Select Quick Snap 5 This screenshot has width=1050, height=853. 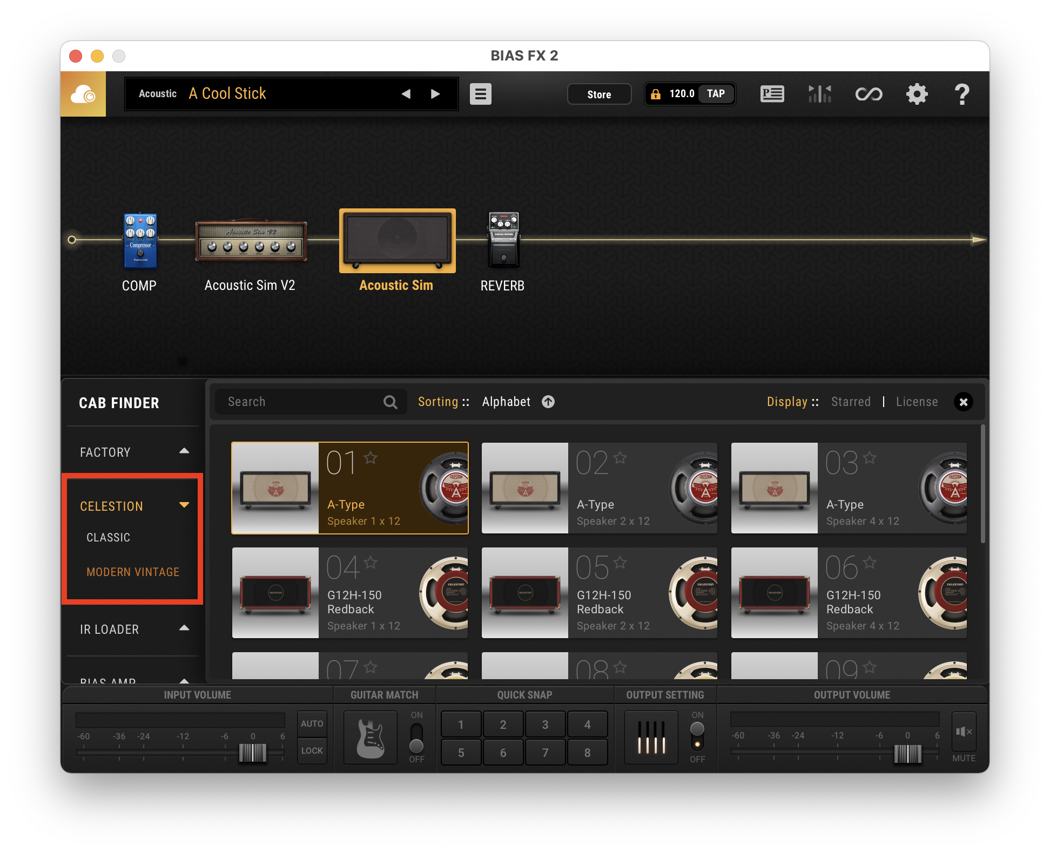(x=461, y=753)
